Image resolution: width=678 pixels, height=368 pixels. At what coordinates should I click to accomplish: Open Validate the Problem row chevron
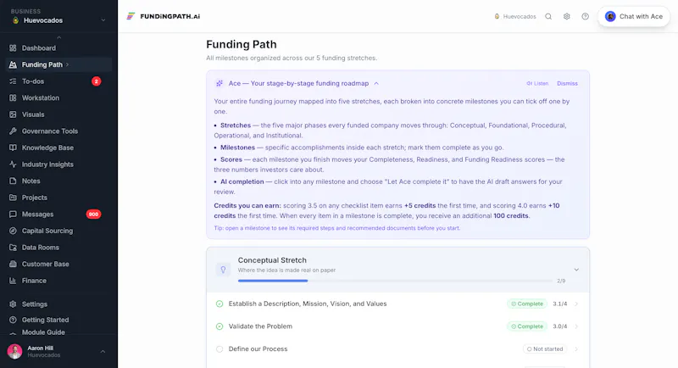[576, 326]
